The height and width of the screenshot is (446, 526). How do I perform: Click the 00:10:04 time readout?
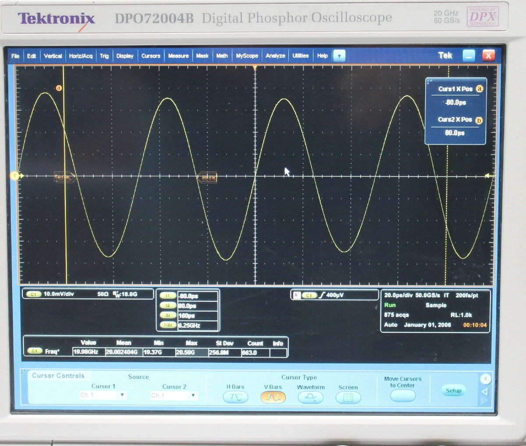coord(475,325)
